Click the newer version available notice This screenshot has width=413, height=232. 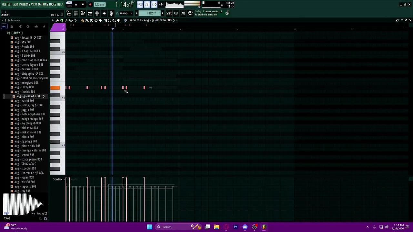[208, 13]
